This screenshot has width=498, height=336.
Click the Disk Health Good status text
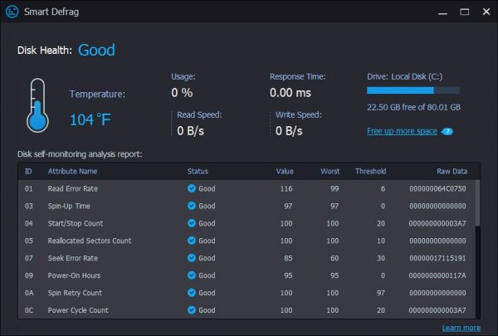[96, 50]
